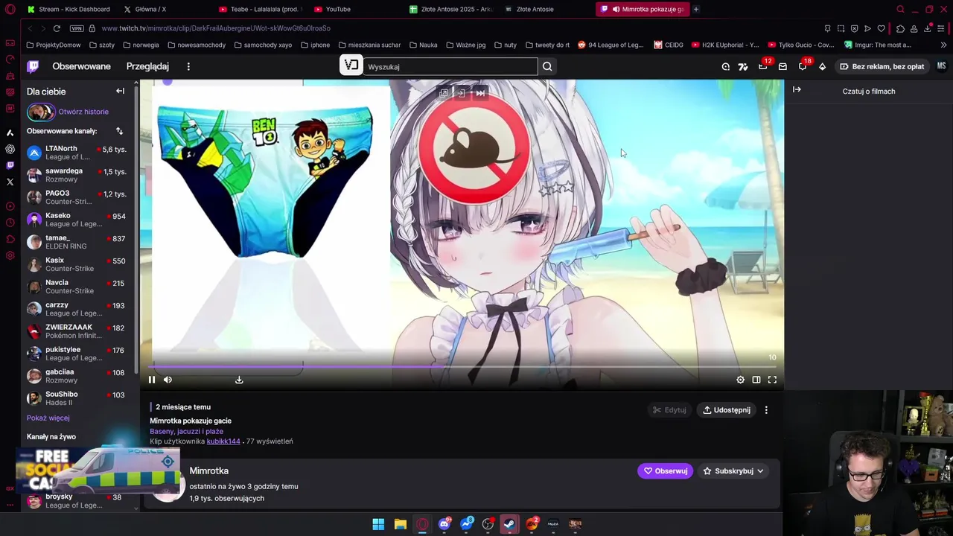The image size is (953, 536).
Task: Open the Baseny, jacuzzi i plaże category link
Action: [186, 431]
